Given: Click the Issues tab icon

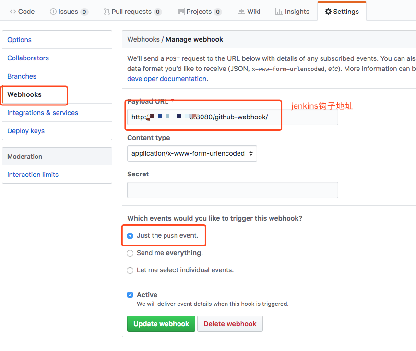Looking at the screenshot, I should tap(53, 12).
